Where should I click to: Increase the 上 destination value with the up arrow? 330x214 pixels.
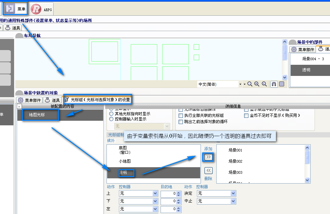179,192
